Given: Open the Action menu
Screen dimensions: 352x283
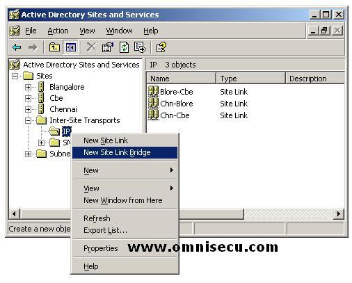Looking at the screenshot, I should [x=58, y=31].
